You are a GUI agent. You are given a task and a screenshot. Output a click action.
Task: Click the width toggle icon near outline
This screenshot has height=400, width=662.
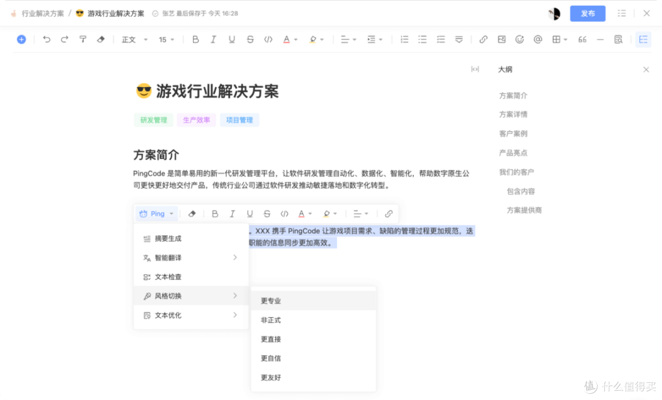tap(475, 69)
